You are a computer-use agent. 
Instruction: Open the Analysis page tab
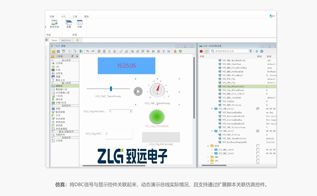[x=66, y=40]
